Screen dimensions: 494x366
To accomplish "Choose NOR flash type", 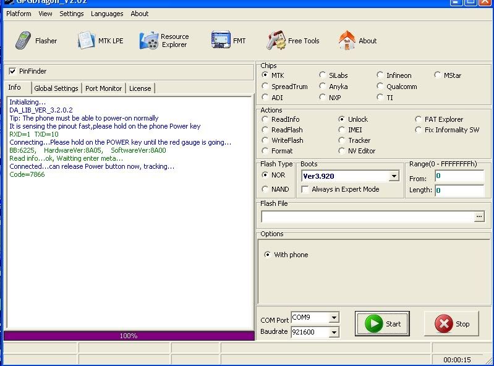I will click(265, 175).
